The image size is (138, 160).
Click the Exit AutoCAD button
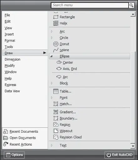(x=119, y=155)
